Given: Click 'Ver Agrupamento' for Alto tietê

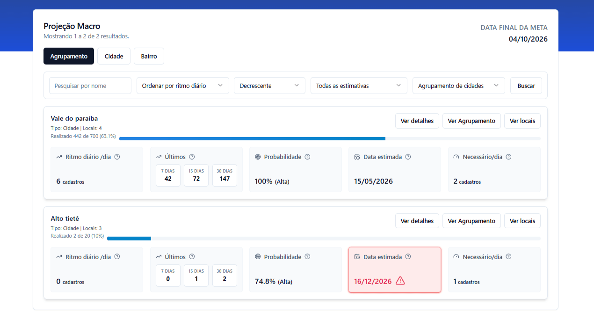Looking at the screenshot, I should coord(471,221).
